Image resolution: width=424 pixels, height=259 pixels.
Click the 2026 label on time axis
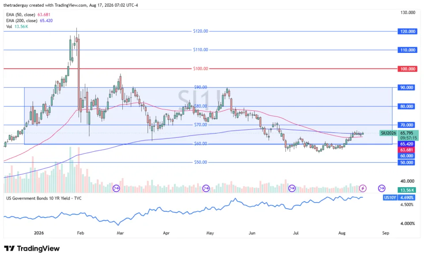pyautogui.click(x=39, y=233)
